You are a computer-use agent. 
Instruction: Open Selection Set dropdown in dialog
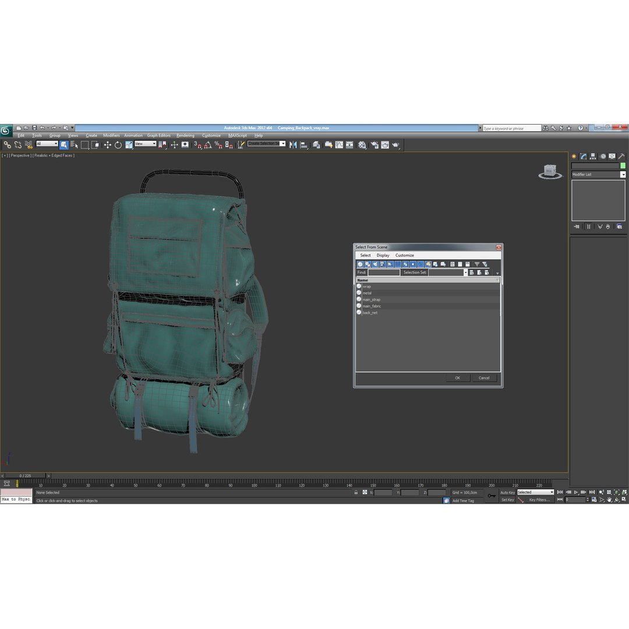[466, 273]
